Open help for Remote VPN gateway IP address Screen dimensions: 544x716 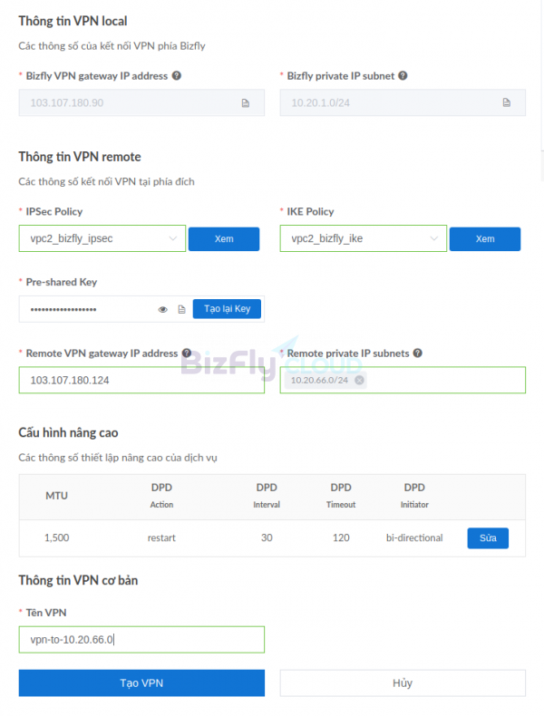pos(187,353)
